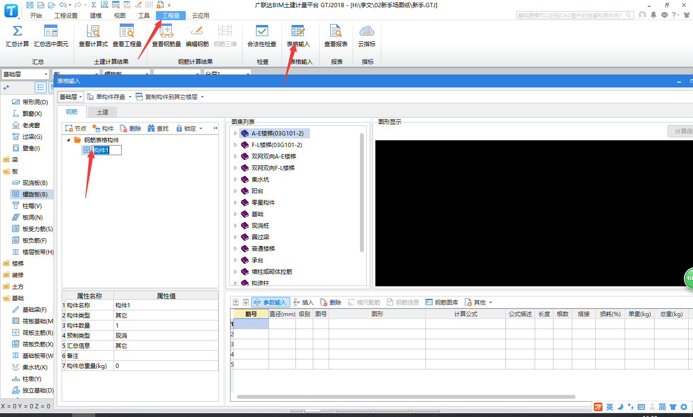
Task: Expand A-E楼梯(03G101-2) atlas item
Action: click(235, 133)
